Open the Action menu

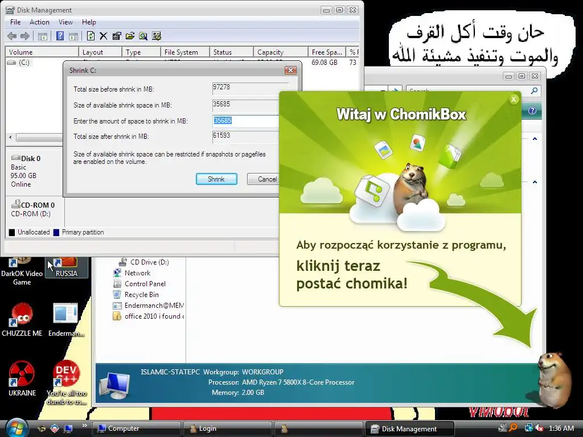tap(39, 22)
